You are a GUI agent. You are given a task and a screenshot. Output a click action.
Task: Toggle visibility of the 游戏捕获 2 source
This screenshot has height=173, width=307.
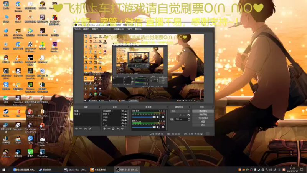pyautogui.click(x=122, y=111)
